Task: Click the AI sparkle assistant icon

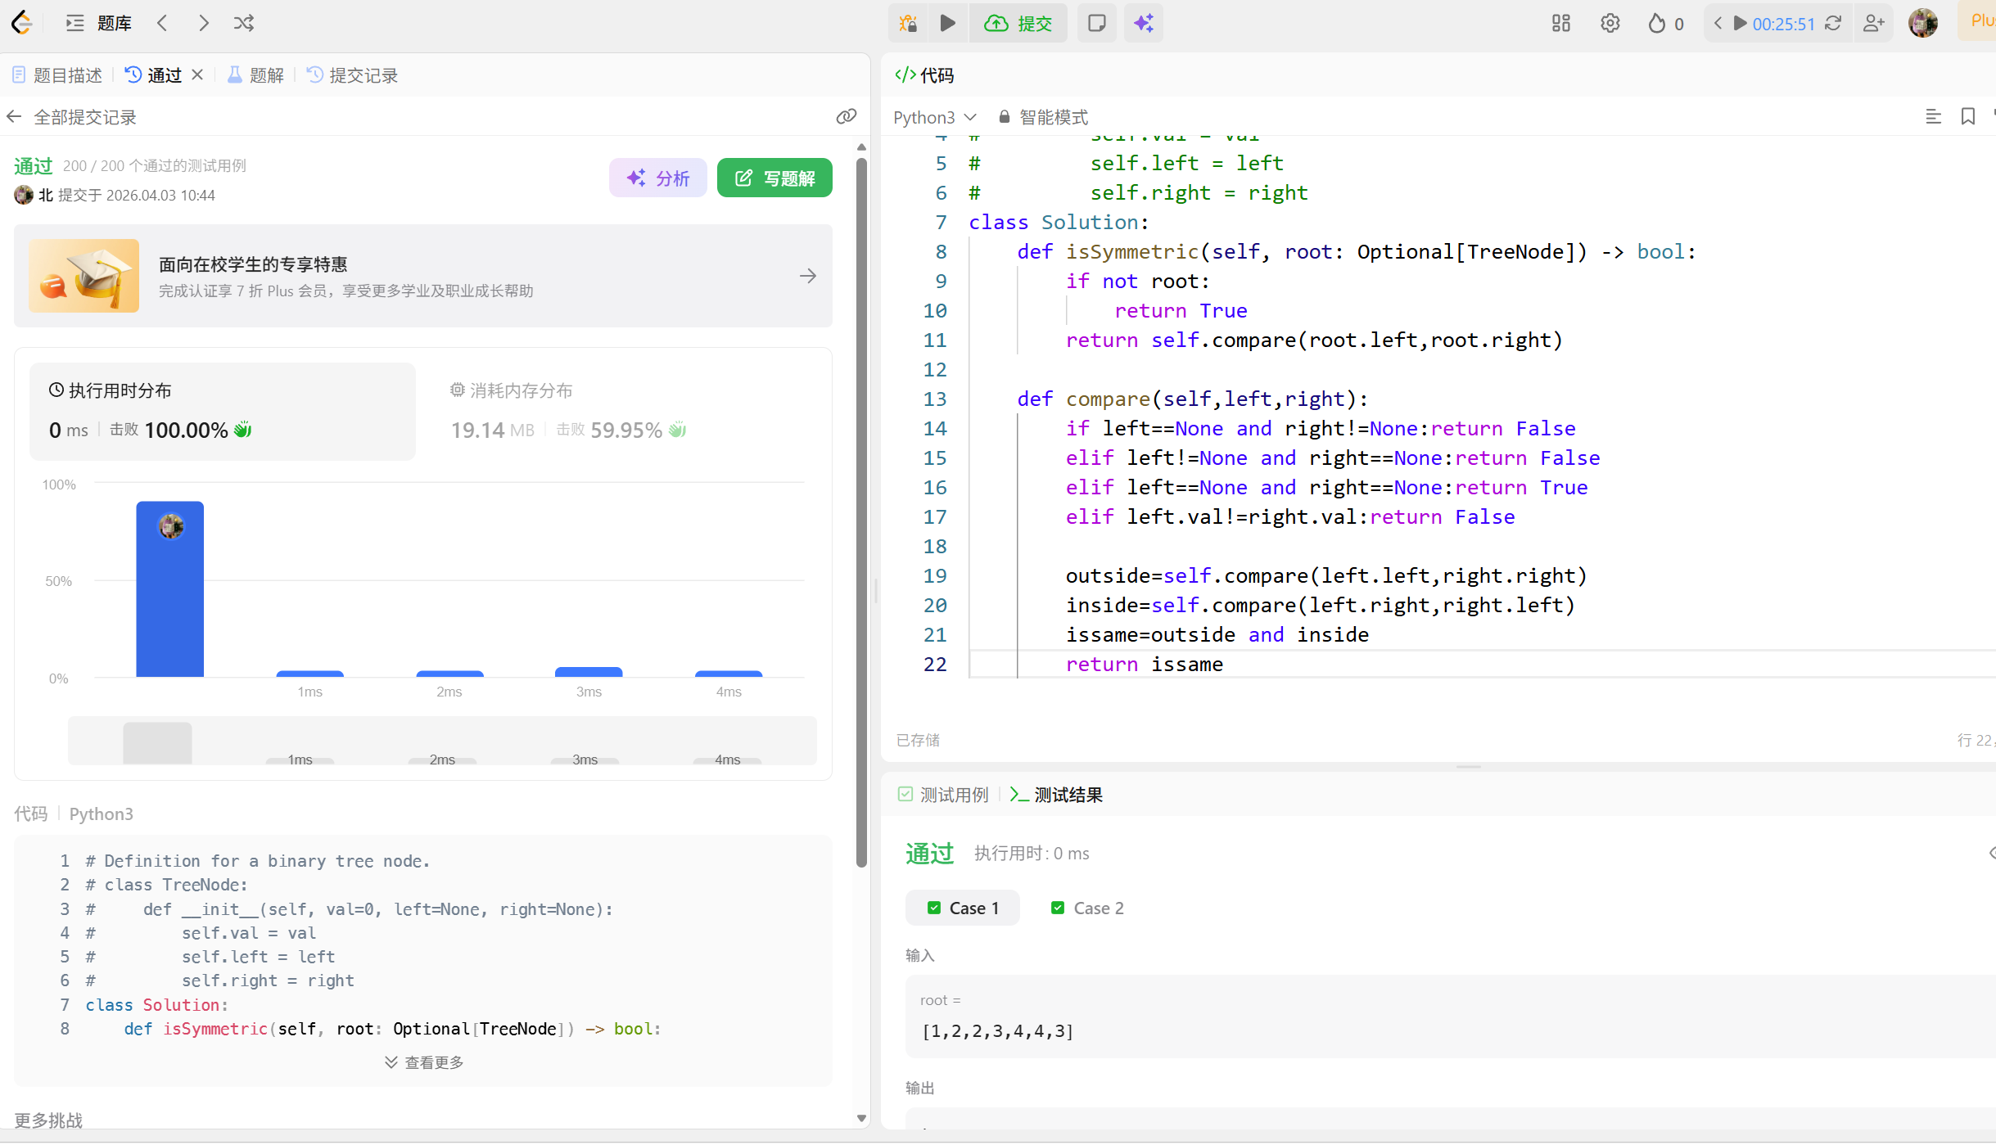Action: pyautogui.click(x=1144, y=23)
